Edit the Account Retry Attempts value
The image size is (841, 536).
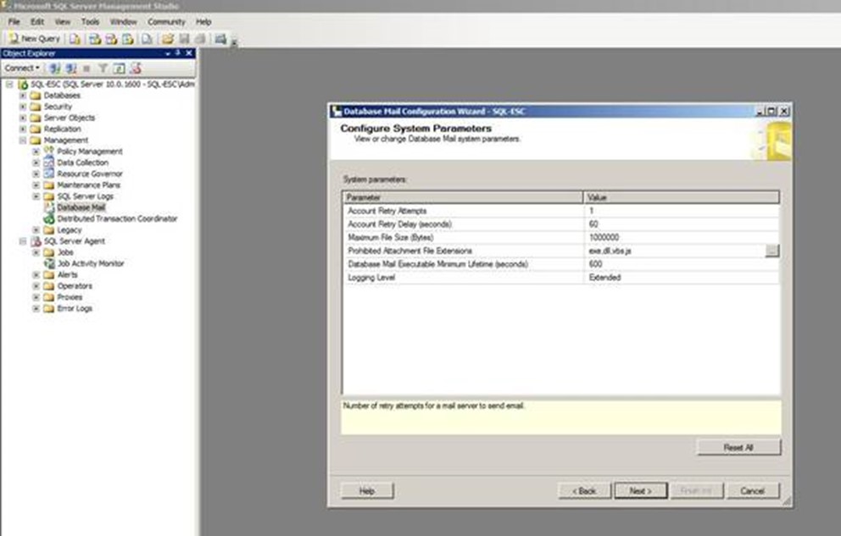click(x=681, y=211)
